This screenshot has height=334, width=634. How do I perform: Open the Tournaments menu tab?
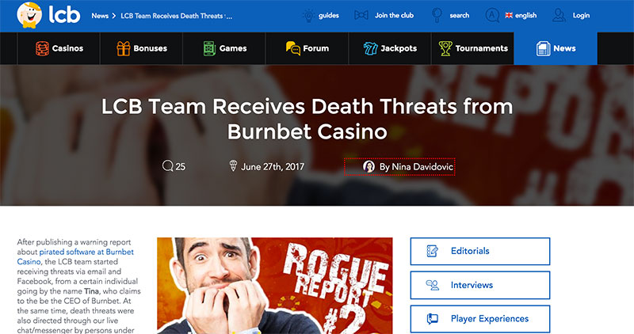pyautogui.click(x=472, y=48)
